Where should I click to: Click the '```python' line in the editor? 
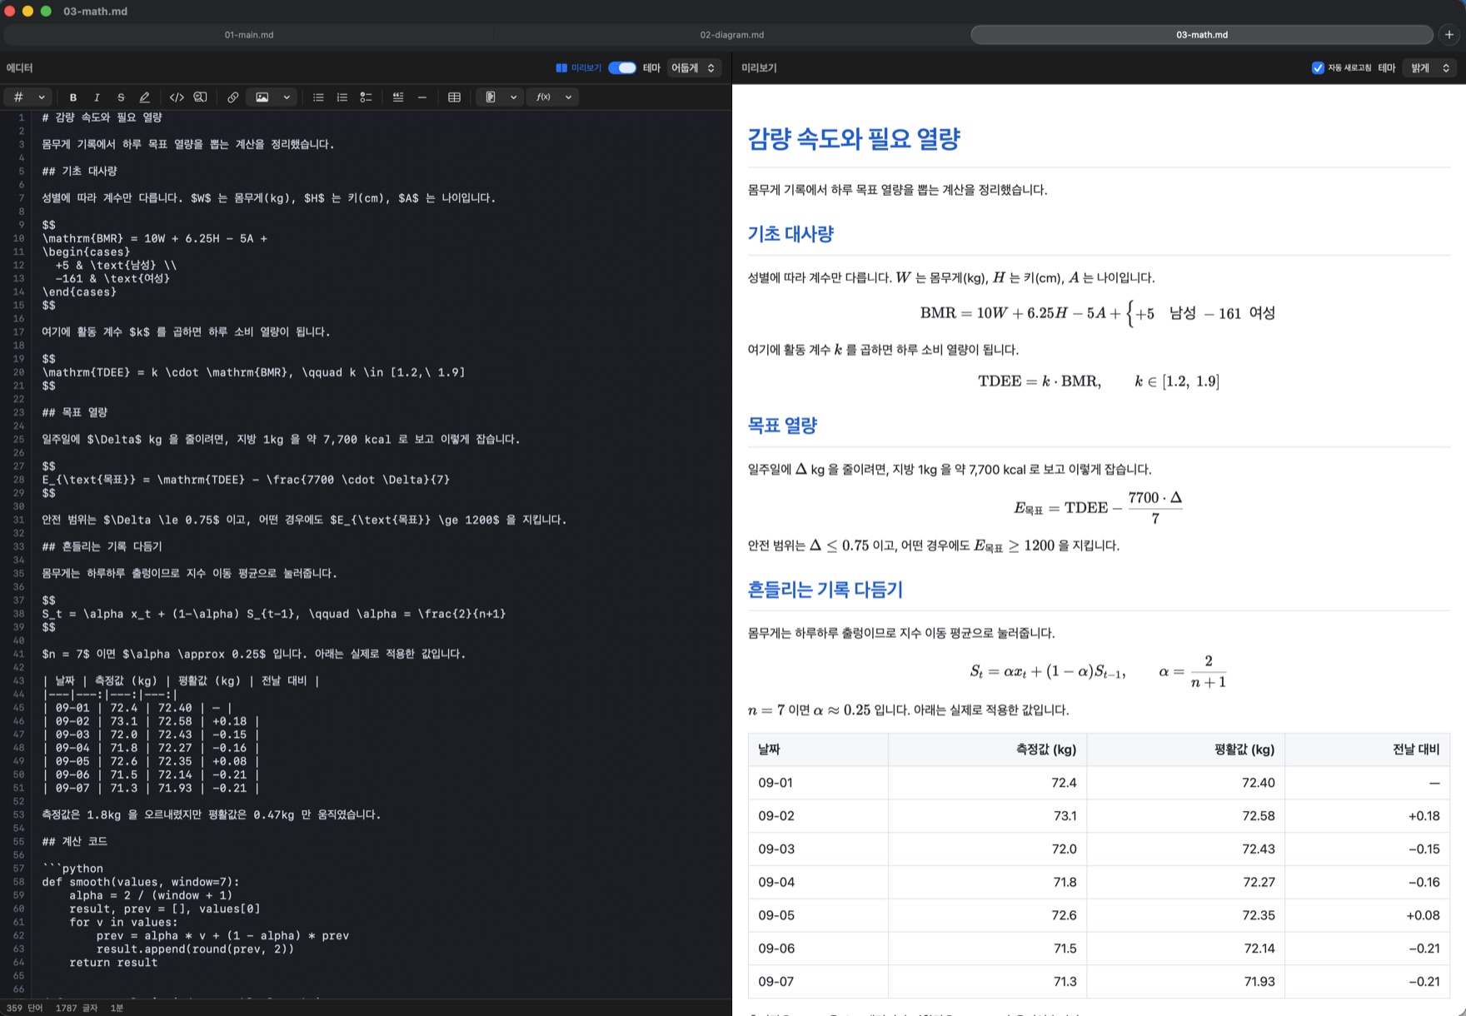[x=72, y=869]
